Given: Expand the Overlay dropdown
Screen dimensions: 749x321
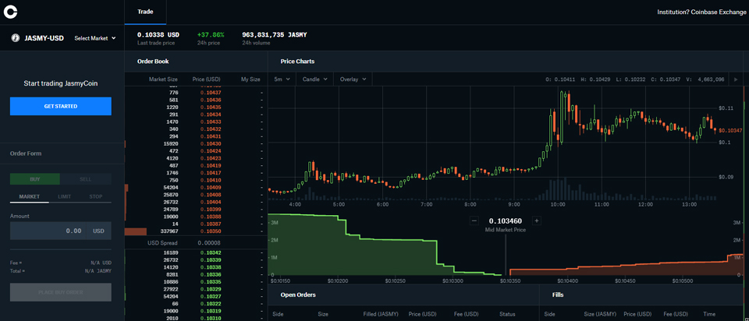Looking at the screenshot, I should click(x=352, y=79).
